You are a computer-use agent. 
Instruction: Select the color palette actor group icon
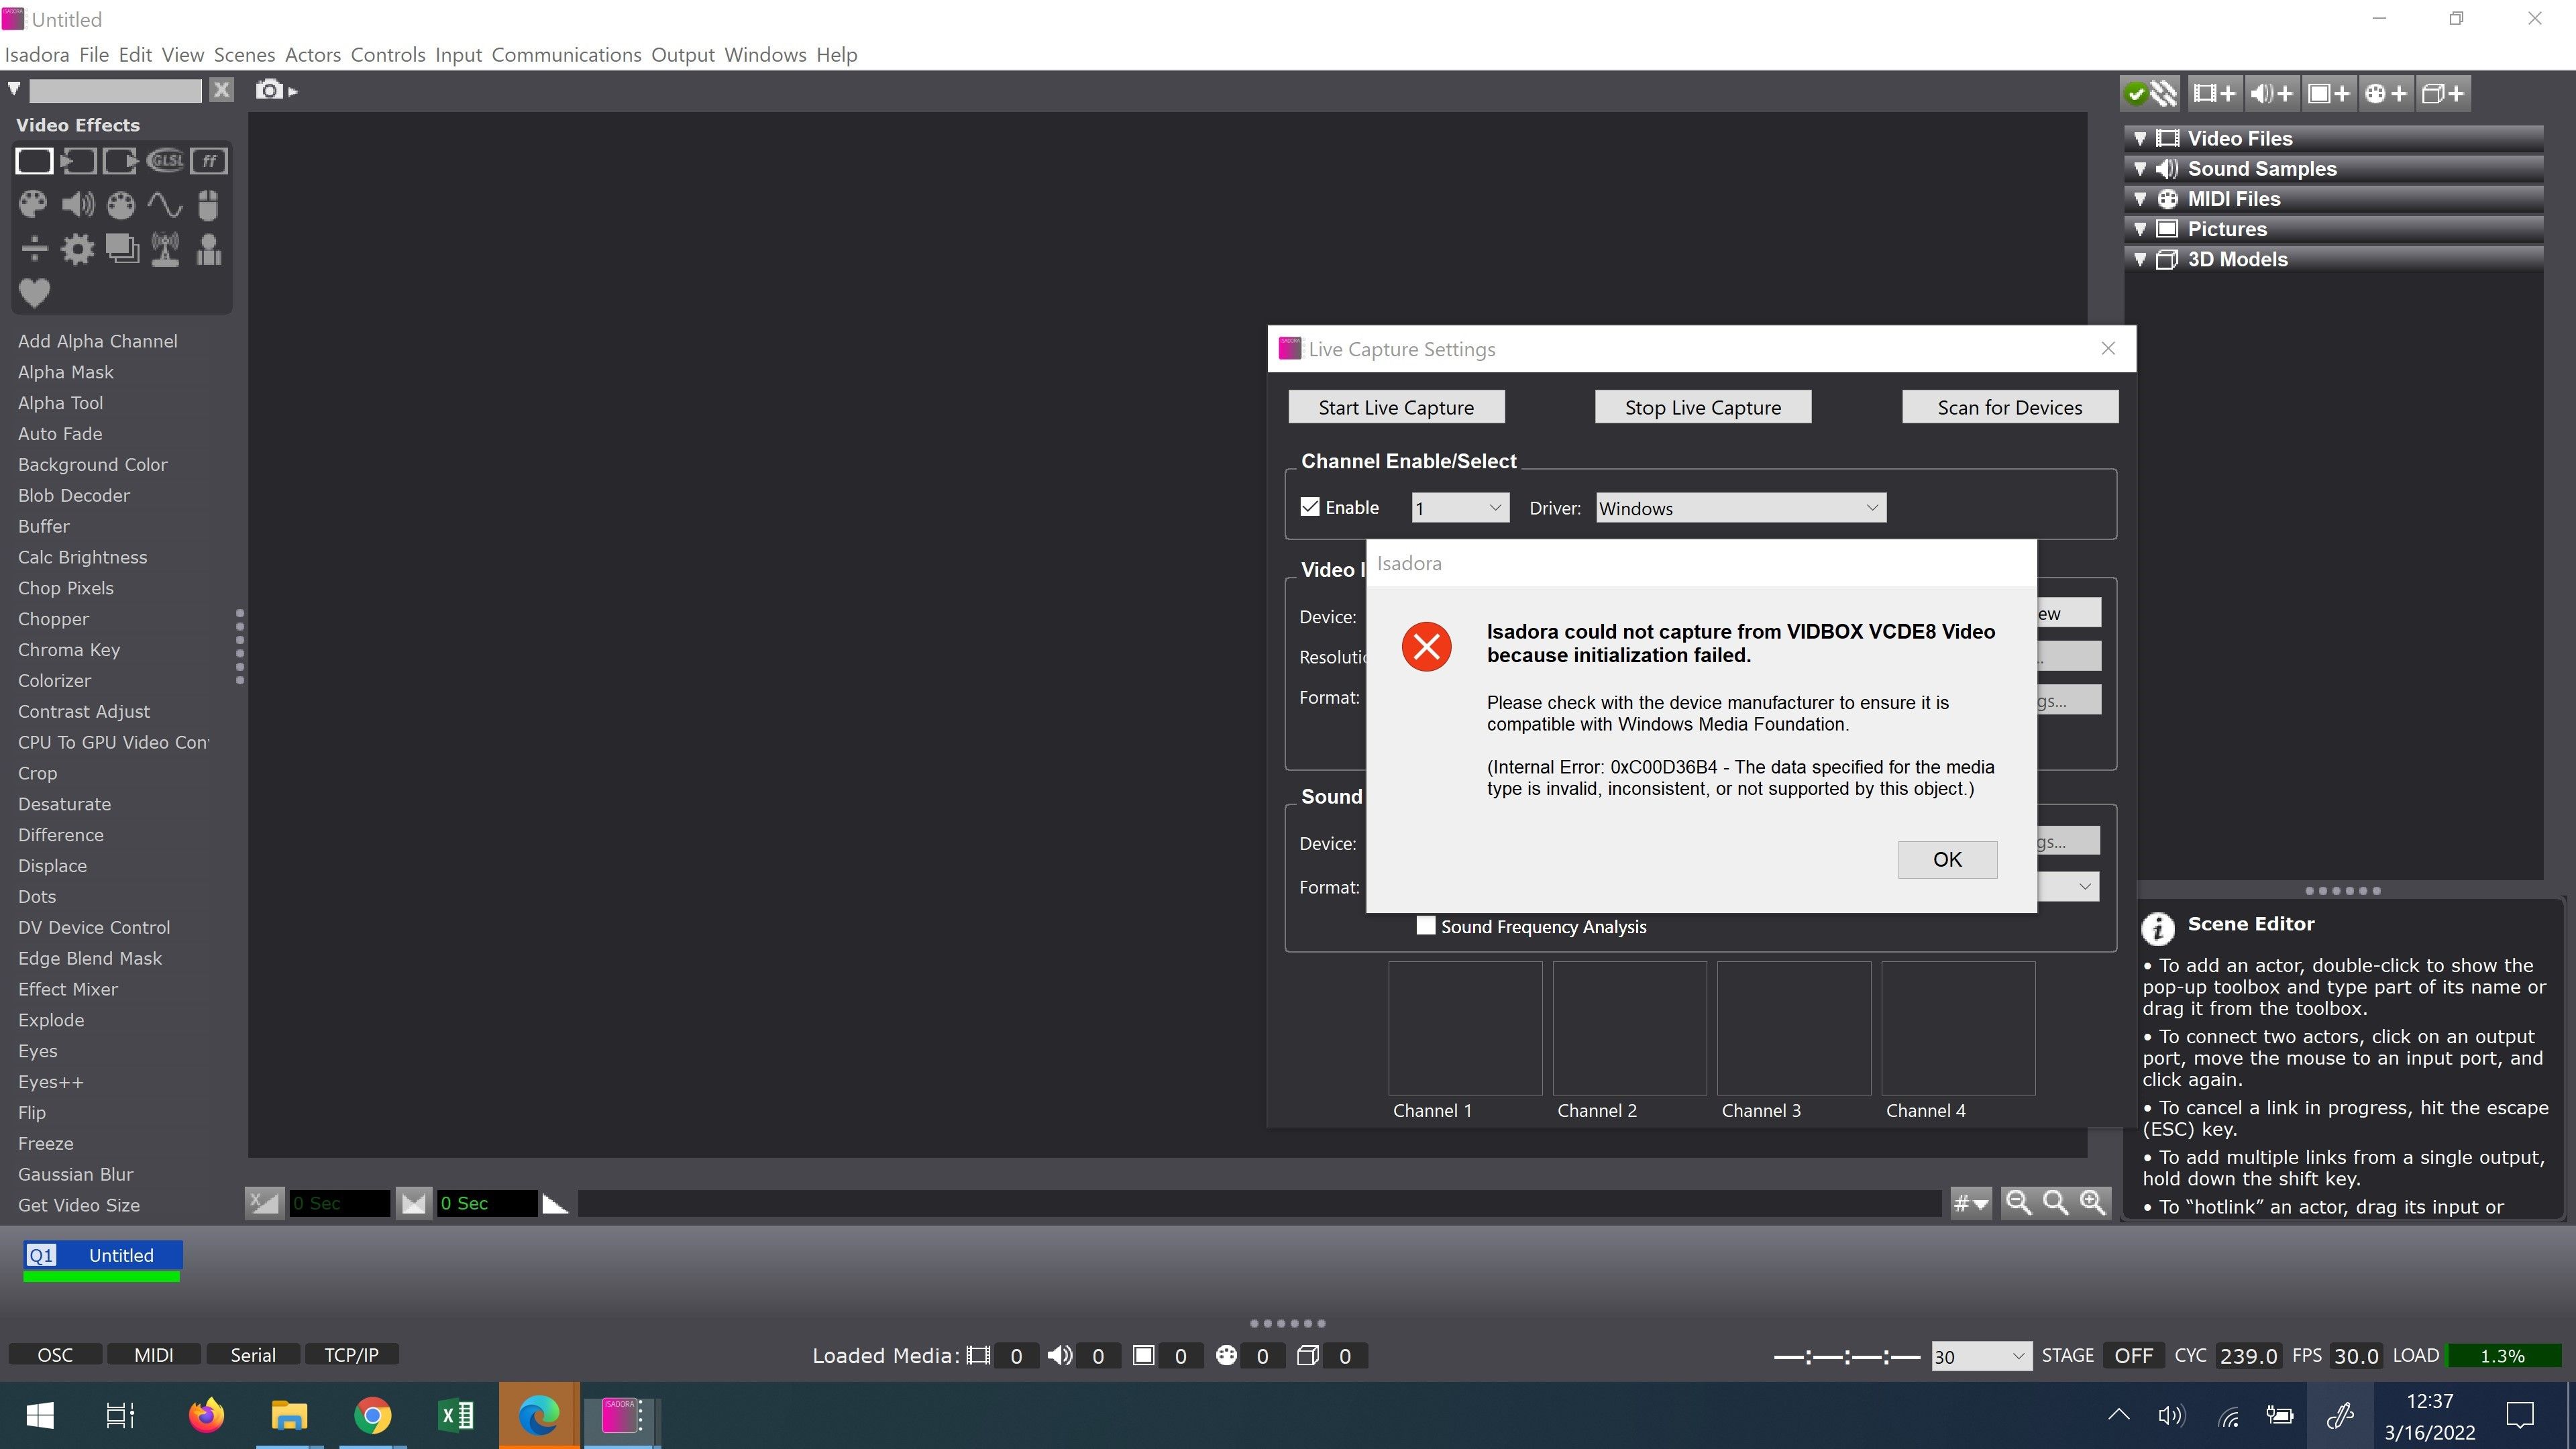click(33, 205)
